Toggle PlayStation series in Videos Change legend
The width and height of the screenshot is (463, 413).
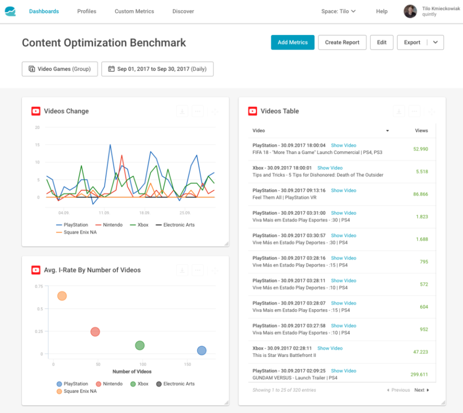(72, 225)
